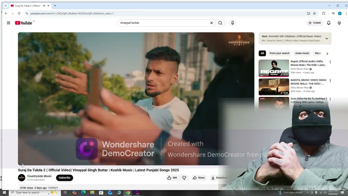Click the Suraj Da Tukda 2 video title
Screen dimensions: 348x196
pyautogui.click(x=98, y=170)
